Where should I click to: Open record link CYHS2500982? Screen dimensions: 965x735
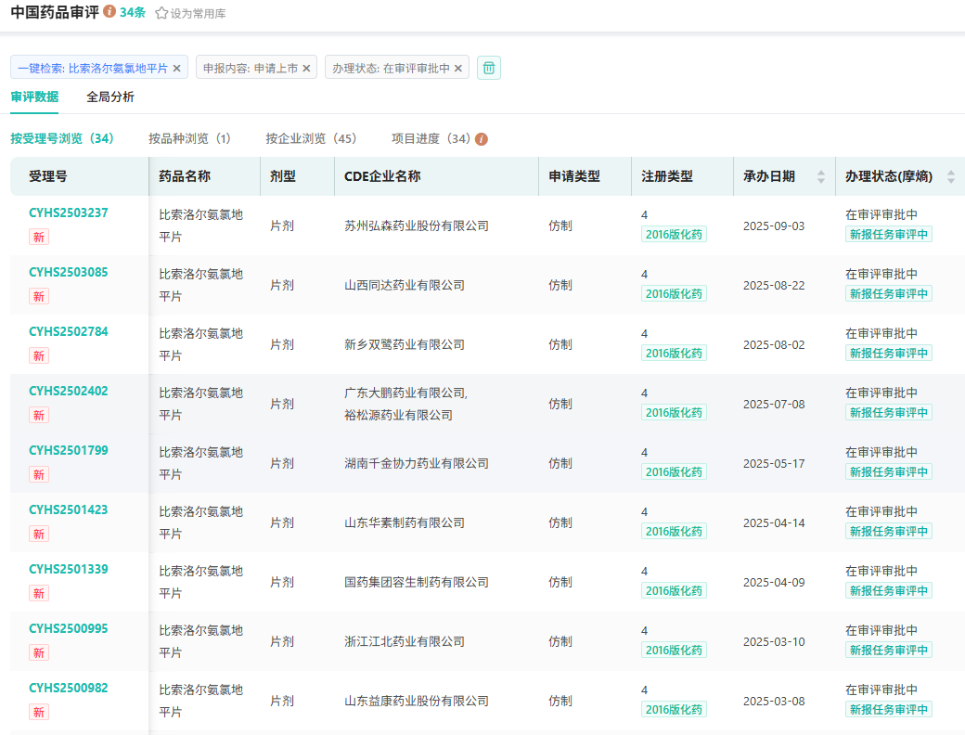(69, 688)
